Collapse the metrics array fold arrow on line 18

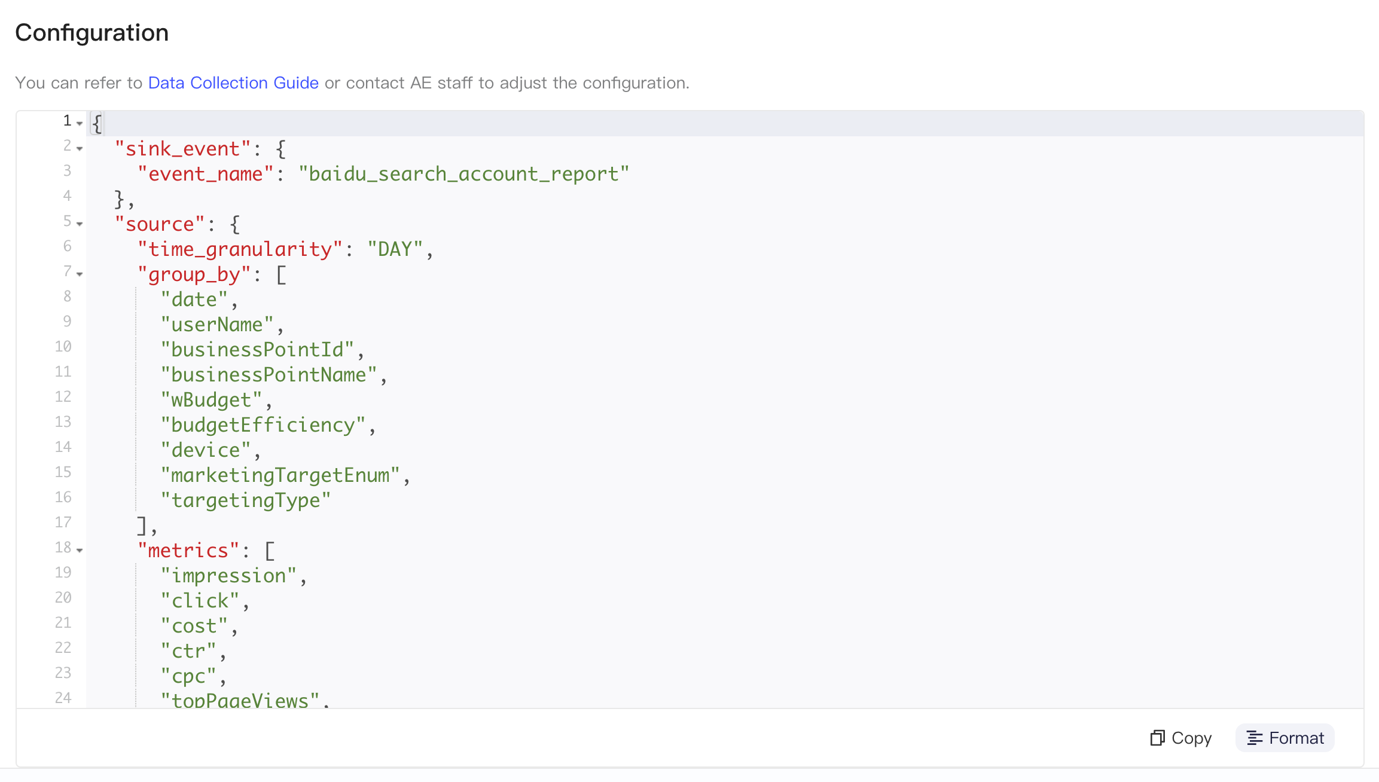tap(80, 551)
